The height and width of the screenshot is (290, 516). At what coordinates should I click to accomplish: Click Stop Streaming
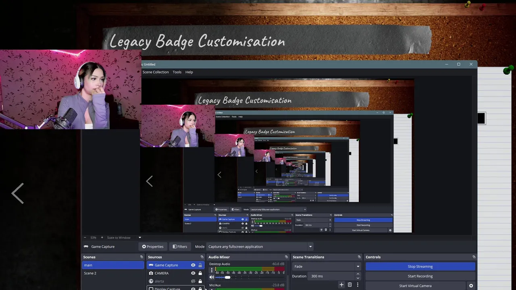coord(420,266)
